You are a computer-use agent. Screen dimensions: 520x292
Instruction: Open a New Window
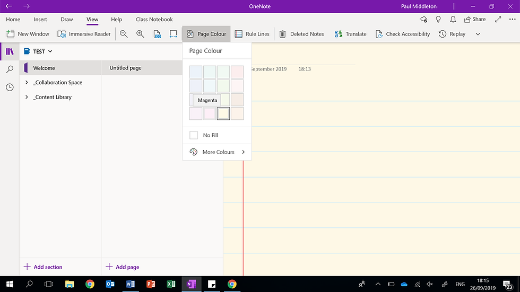pos(28,34)
